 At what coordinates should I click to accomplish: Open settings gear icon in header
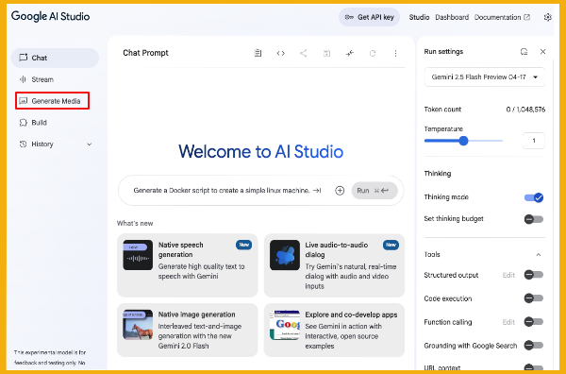pos(547,17)
